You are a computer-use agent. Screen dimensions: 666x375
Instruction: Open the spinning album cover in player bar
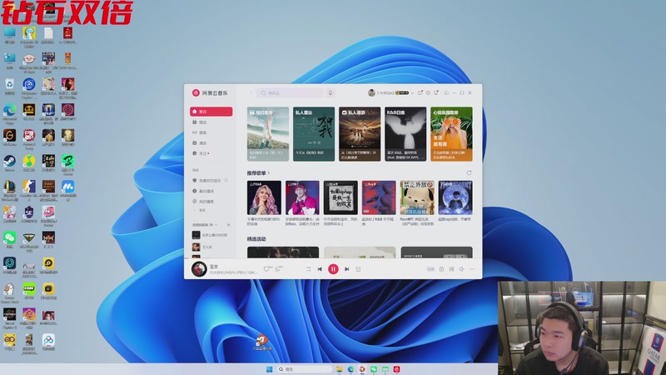pos(199,269)
